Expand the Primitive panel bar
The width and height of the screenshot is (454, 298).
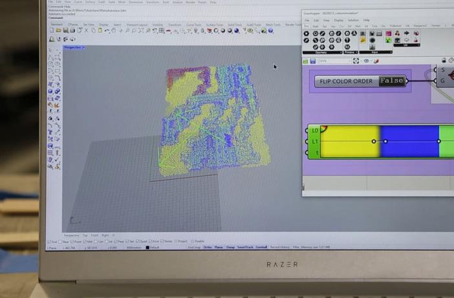351,52
